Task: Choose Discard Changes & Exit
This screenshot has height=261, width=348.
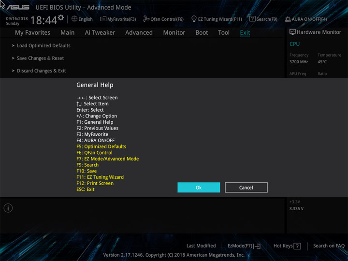Action: [x=41, y=71]
